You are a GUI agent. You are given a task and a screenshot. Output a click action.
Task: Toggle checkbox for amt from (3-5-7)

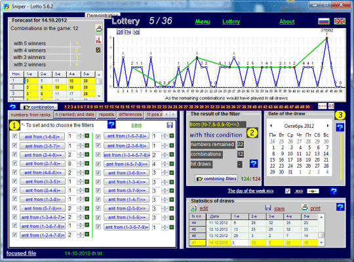click(x=14, y=145)
